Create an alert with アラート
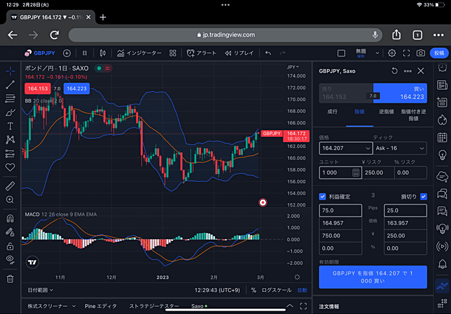The width and height of the screenshot is (451, 314). (x=202, y=53)
